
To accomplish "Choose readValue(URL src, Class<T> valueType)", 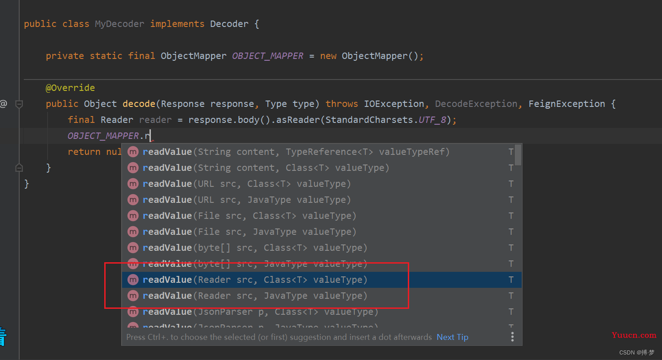I will pyautogui.click(x=321, y=184).
